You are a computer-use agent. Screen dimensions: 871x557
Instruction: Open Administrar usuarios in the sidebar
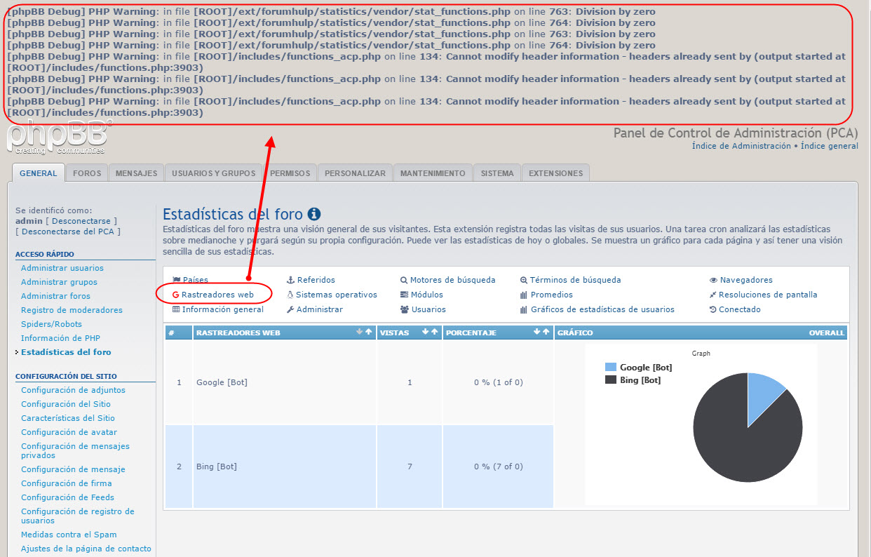click(62, 268)
